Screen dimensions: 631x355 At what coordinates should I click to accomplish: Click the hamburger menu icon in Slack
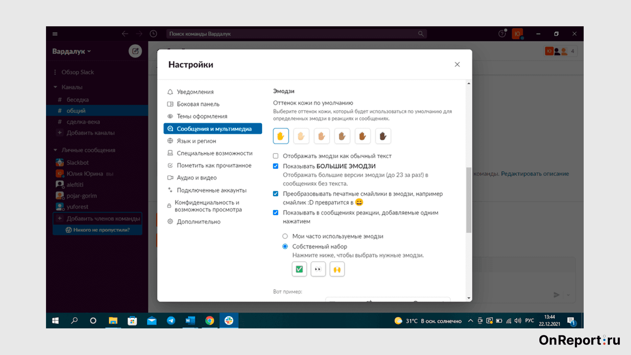pyautogui.click(x=55, y=34)
